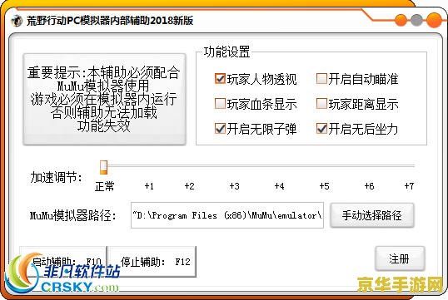Click the MuMu模拟器路径 input field
This screenshot has width=448, height=300.
point(227,215)
